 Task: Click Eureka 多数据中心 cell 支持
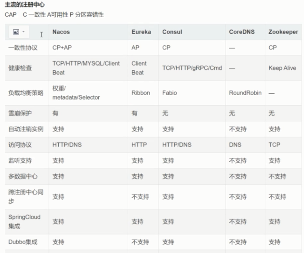pyautogui.click(x=137, y=177)
